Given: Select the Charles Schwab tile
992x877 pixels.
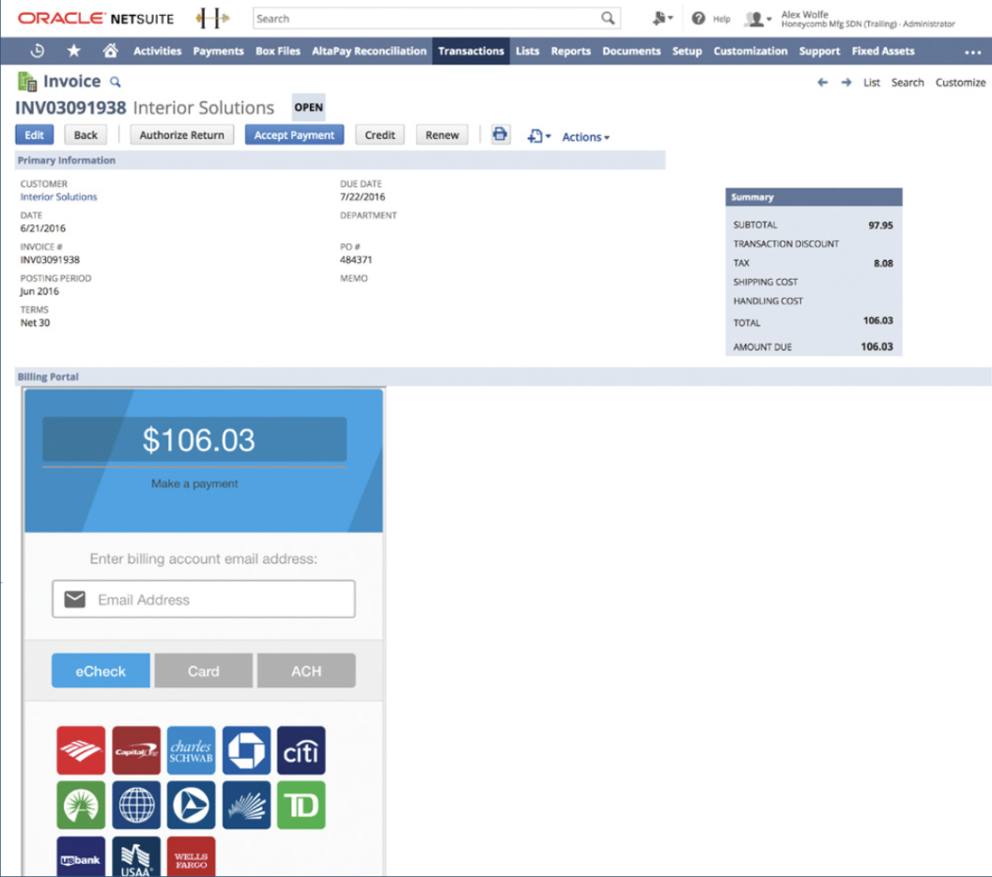Looking at the screenshot, I should [x=191, y=750].
